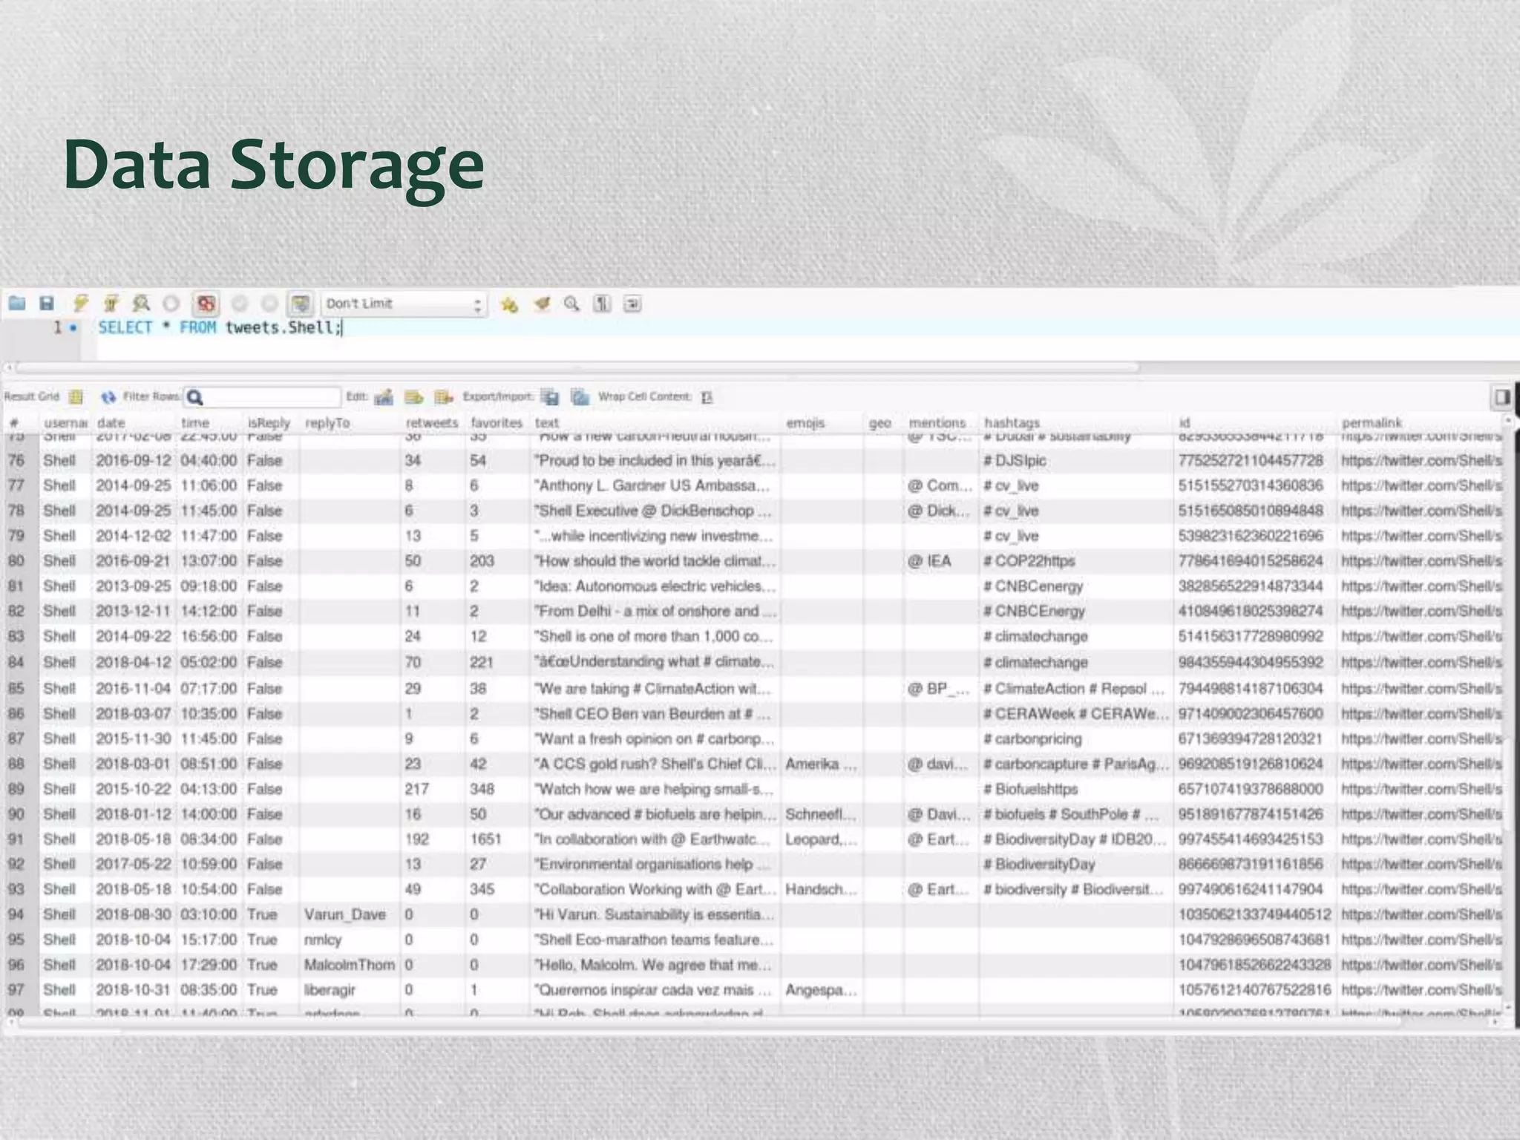This screenshot has height=1140, width=1520.
Task: Open the find panel with the magnifier icon
Action: [x=571, y=304]
